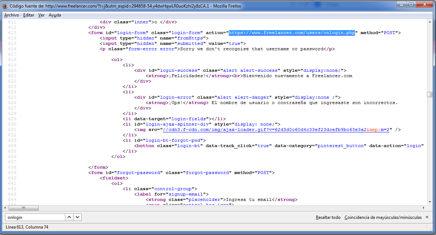
Task: Maximize the source viewer window
Action: point(411,4)
